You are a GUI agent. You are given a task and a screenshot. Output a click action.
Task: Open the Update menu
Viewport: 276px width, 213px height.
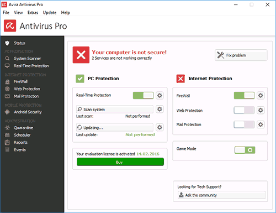[x=50, y=13]
